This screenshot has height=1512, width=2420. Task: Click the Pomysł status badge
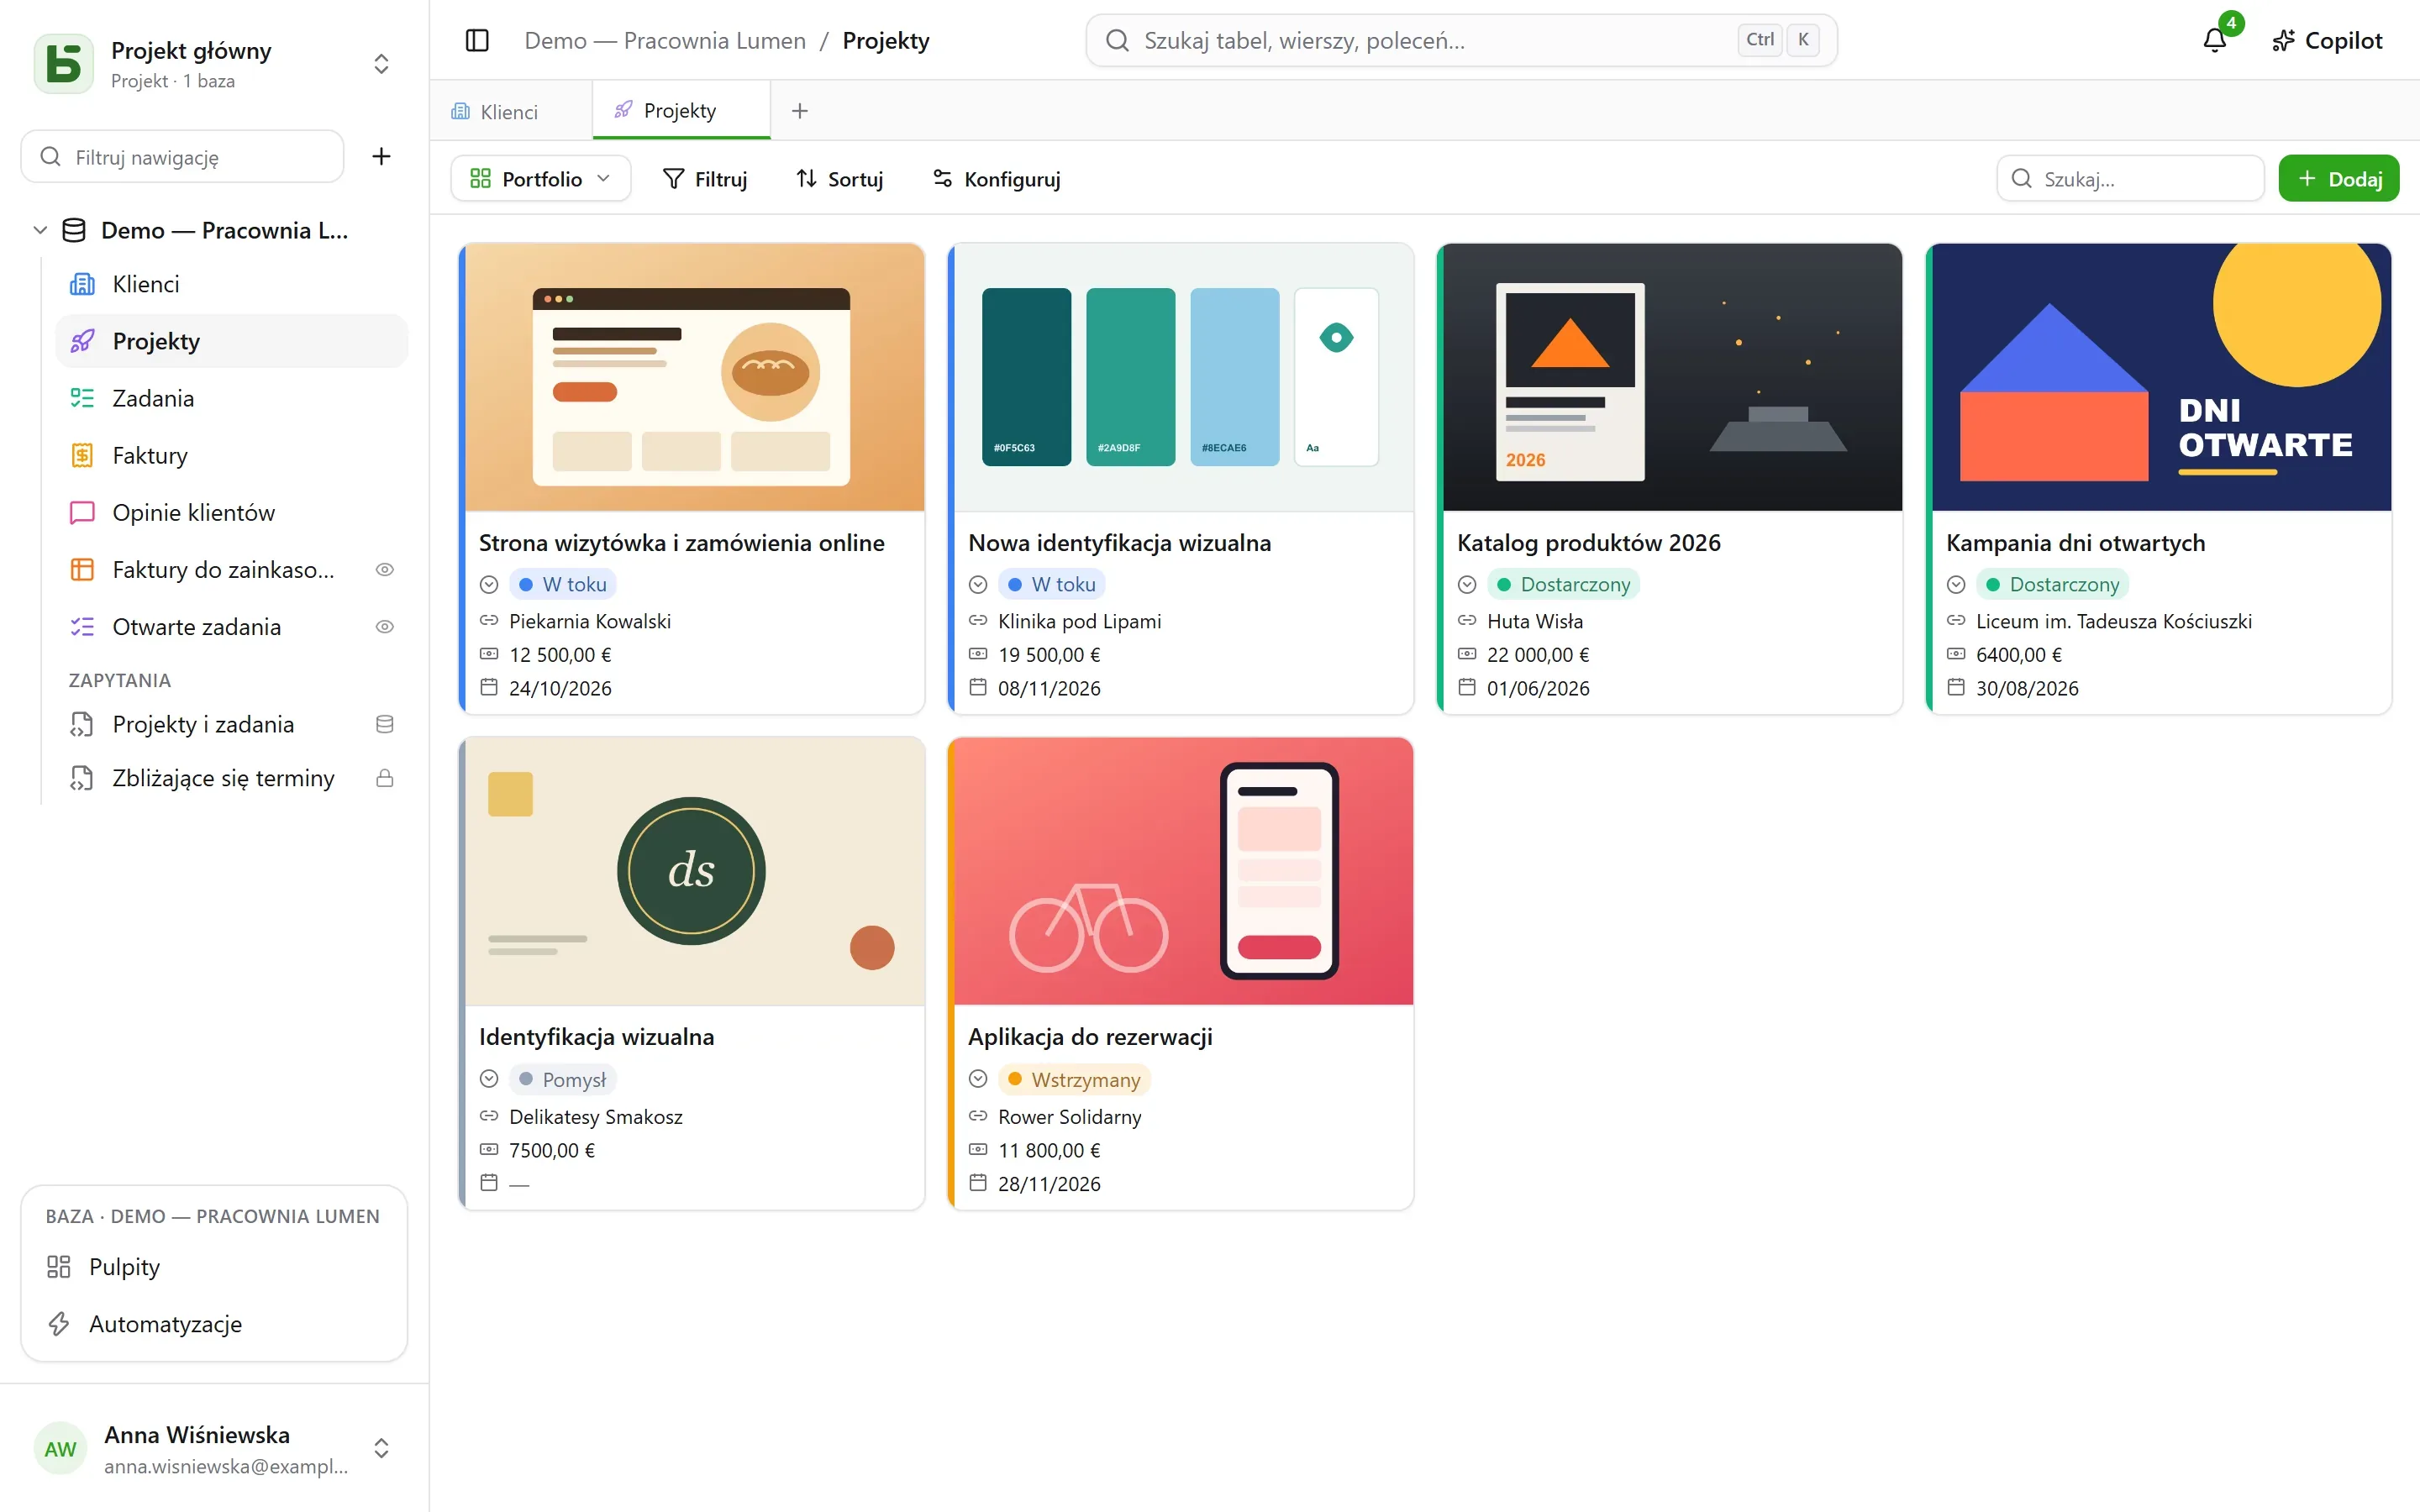point(563,1079)
